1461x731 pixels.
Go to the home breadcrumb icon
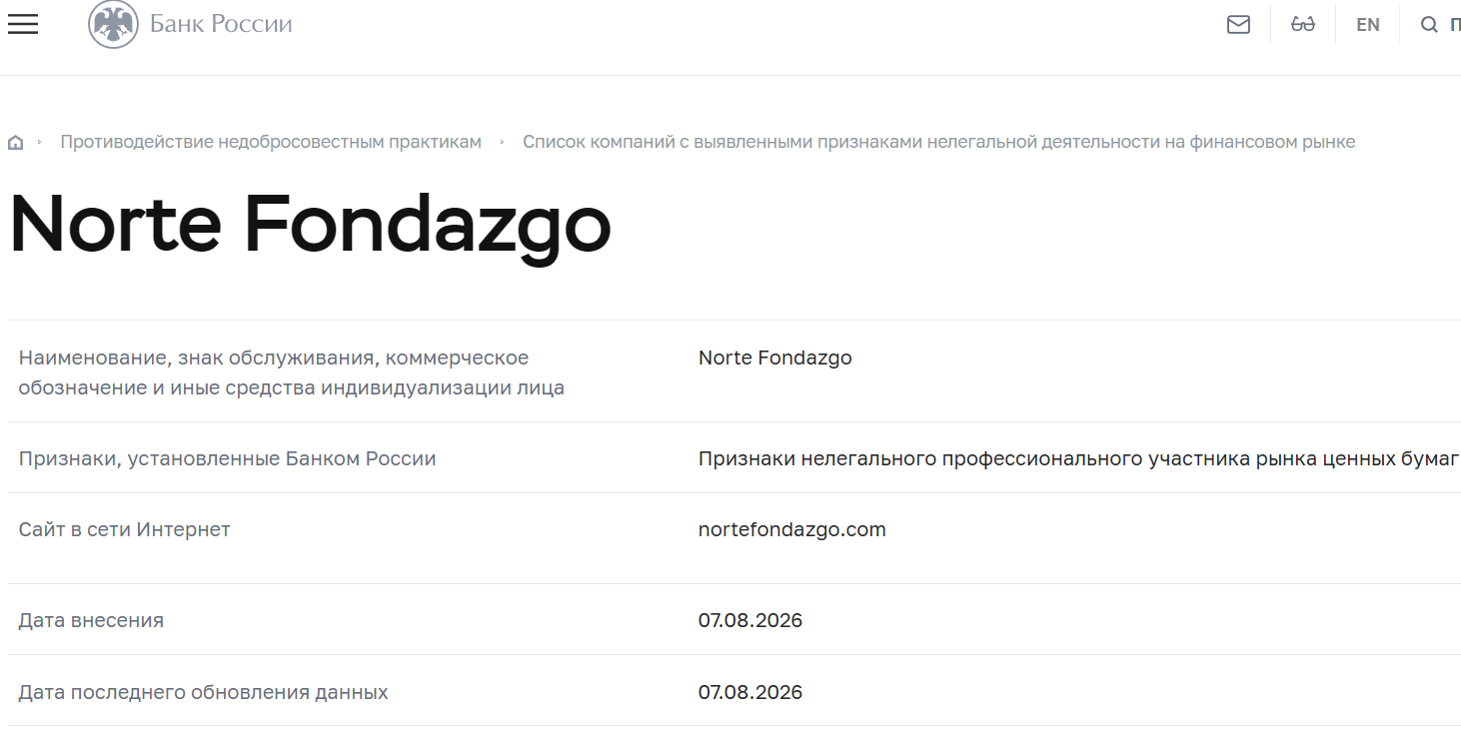coord(15,142)
